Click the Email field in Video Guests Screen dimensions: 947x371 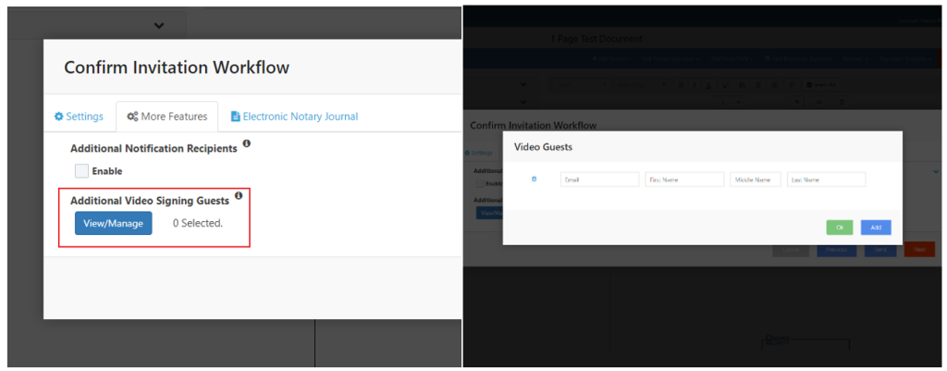pos(598,179)
